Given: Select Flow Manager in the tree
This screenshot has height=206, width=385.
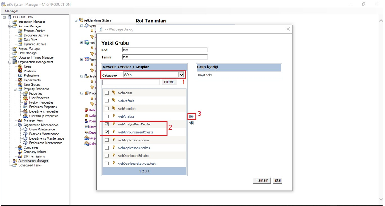Looking at the screenshot, I should 28,53.
